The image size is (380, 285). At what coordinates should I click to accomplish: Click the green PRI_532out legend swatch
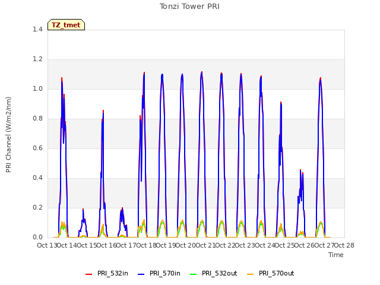[194, 274]
